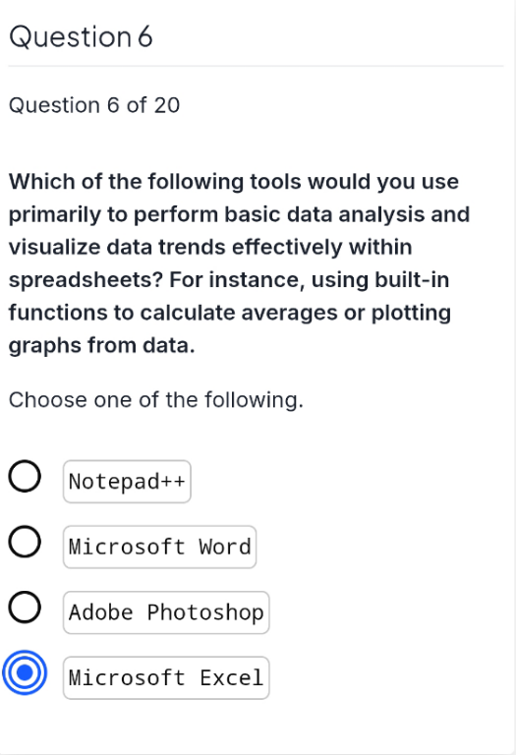Choose the Microsoft Word radio button
The image size is (516, 755).
(x=25, y=542)
